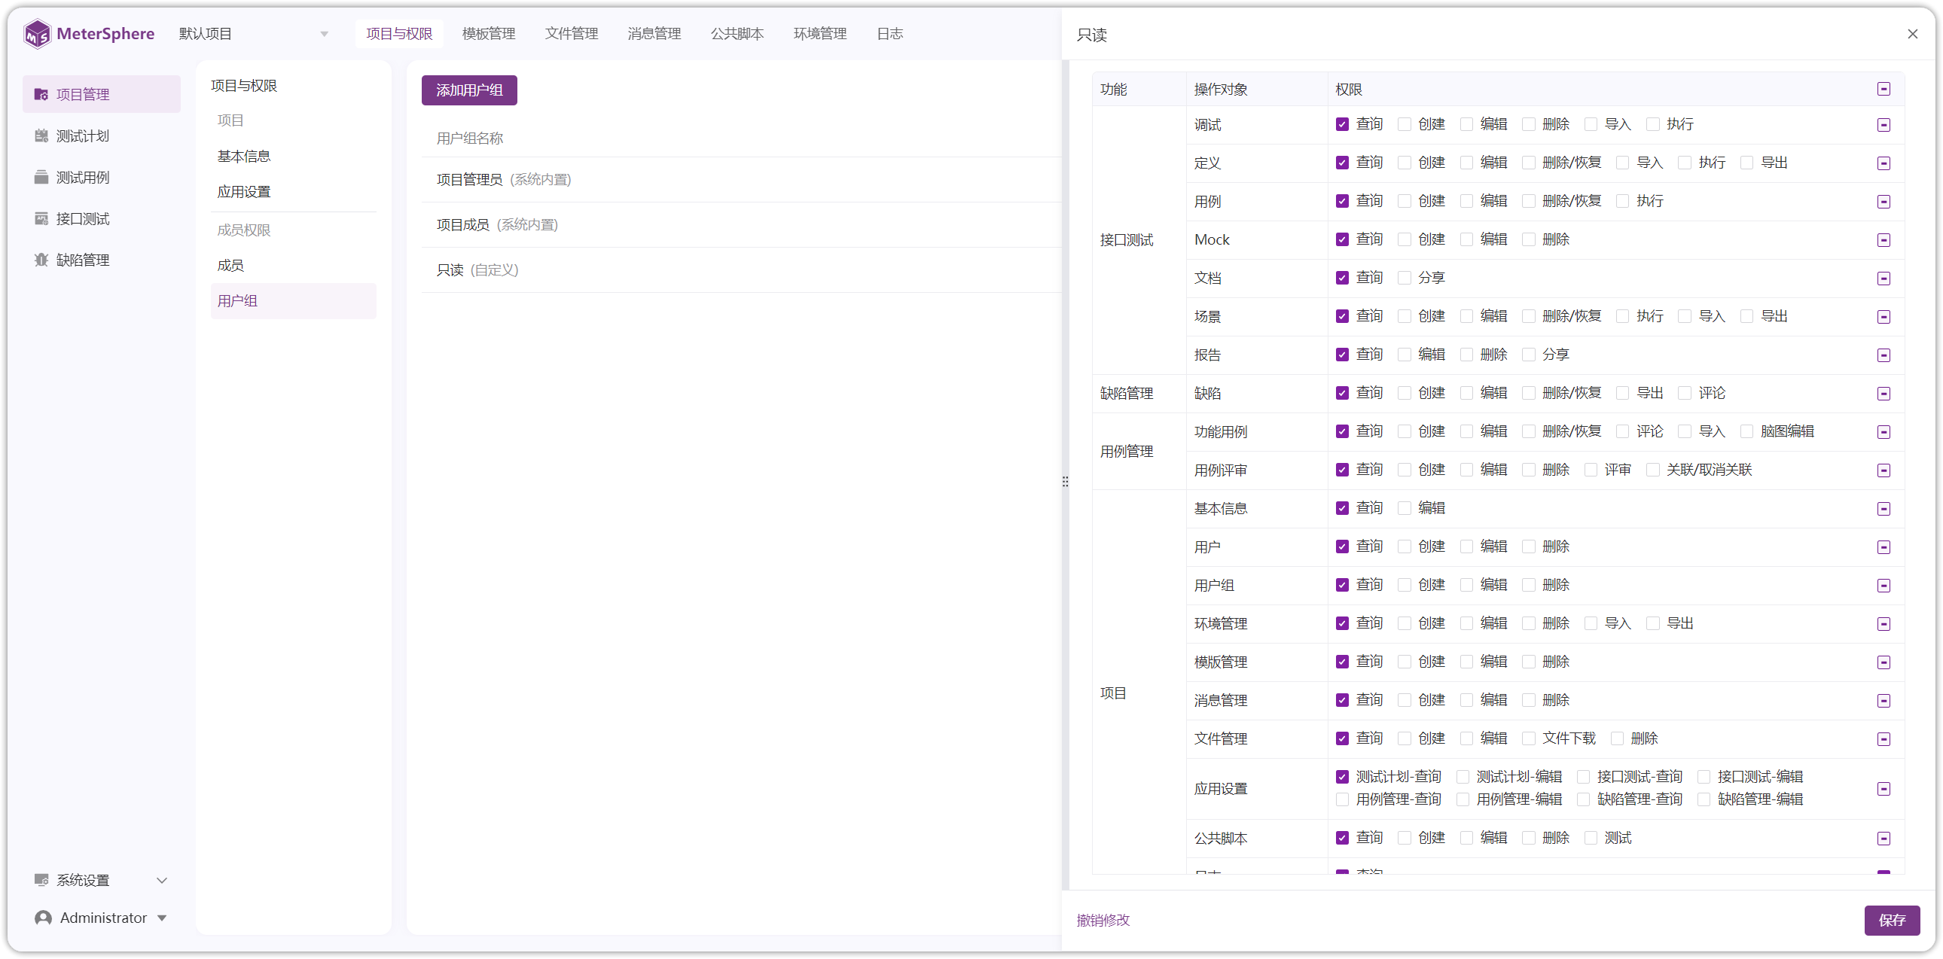Switch to 日志 tab

coord(890,34)
